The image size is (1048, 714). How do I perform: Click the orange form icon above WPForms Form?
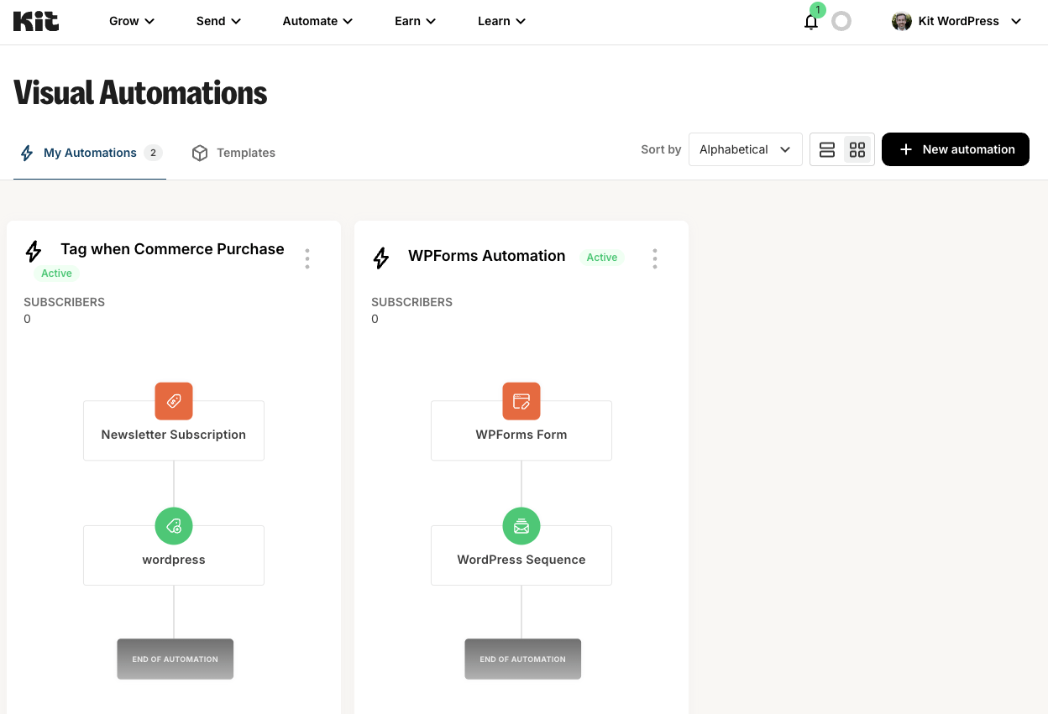tap(521, 401)
